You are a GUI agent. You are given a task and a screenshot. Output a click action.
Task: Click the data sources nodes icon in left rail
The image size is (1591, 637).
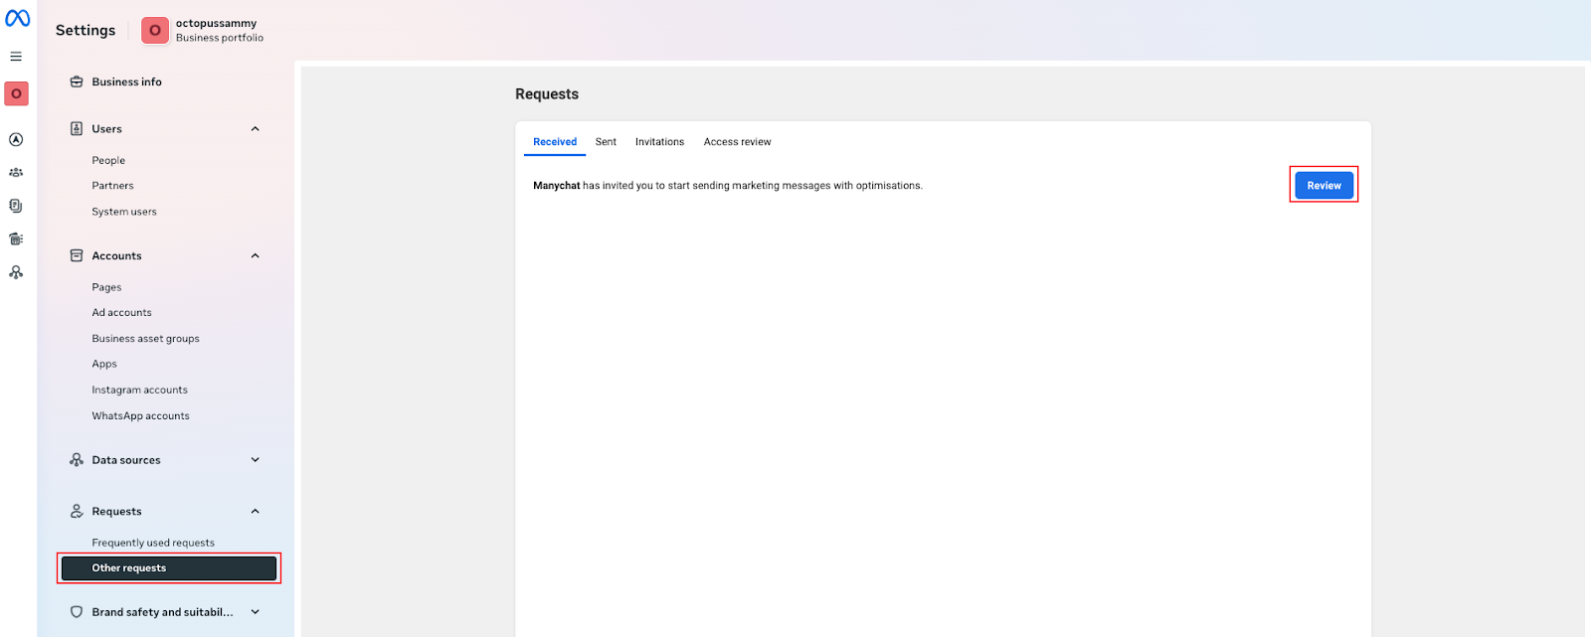coord(16,272)
